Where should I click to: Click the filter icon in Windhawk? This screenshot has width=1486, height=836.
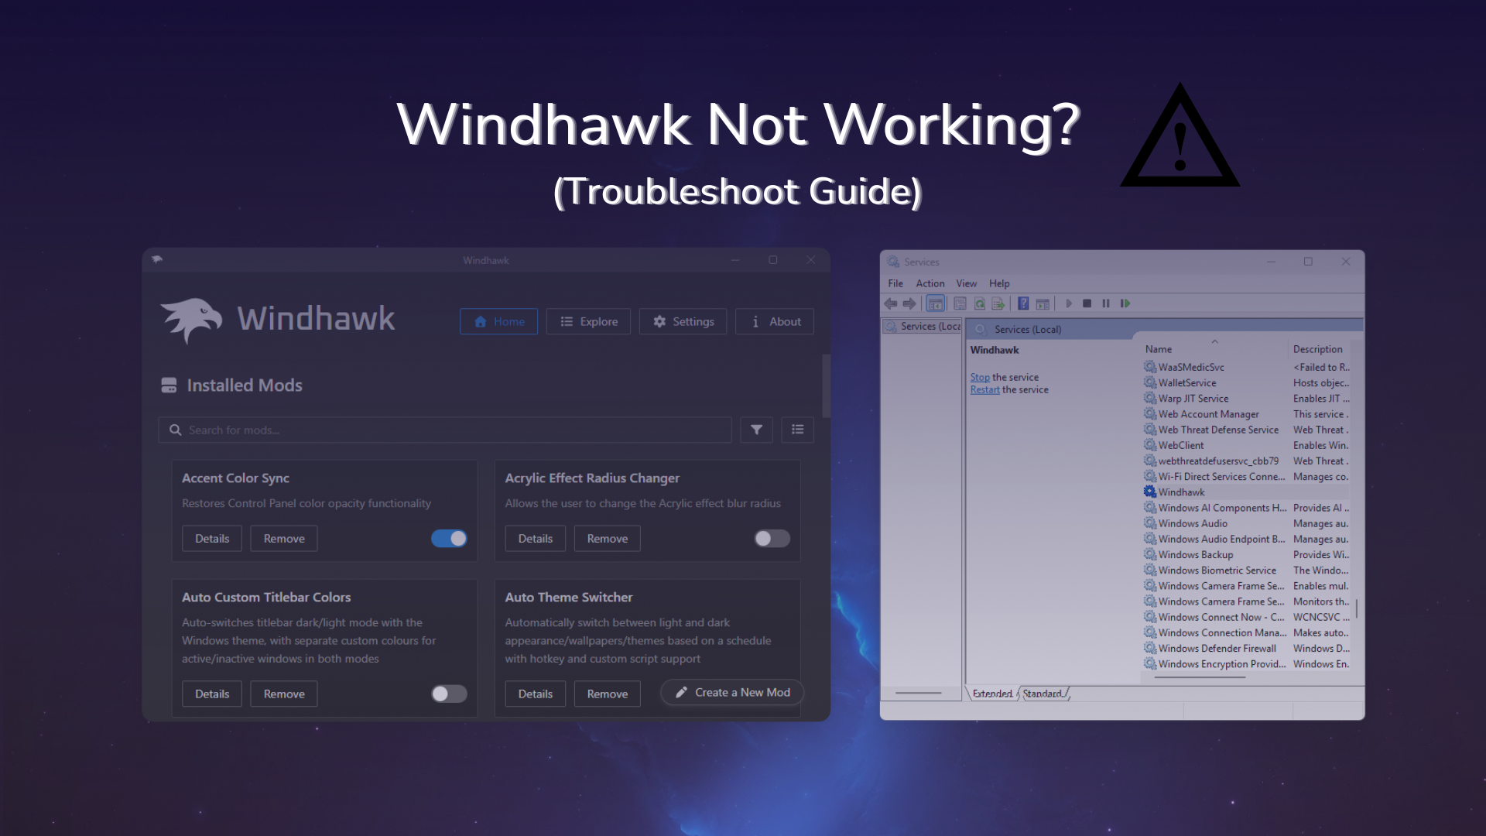[756, 430]
